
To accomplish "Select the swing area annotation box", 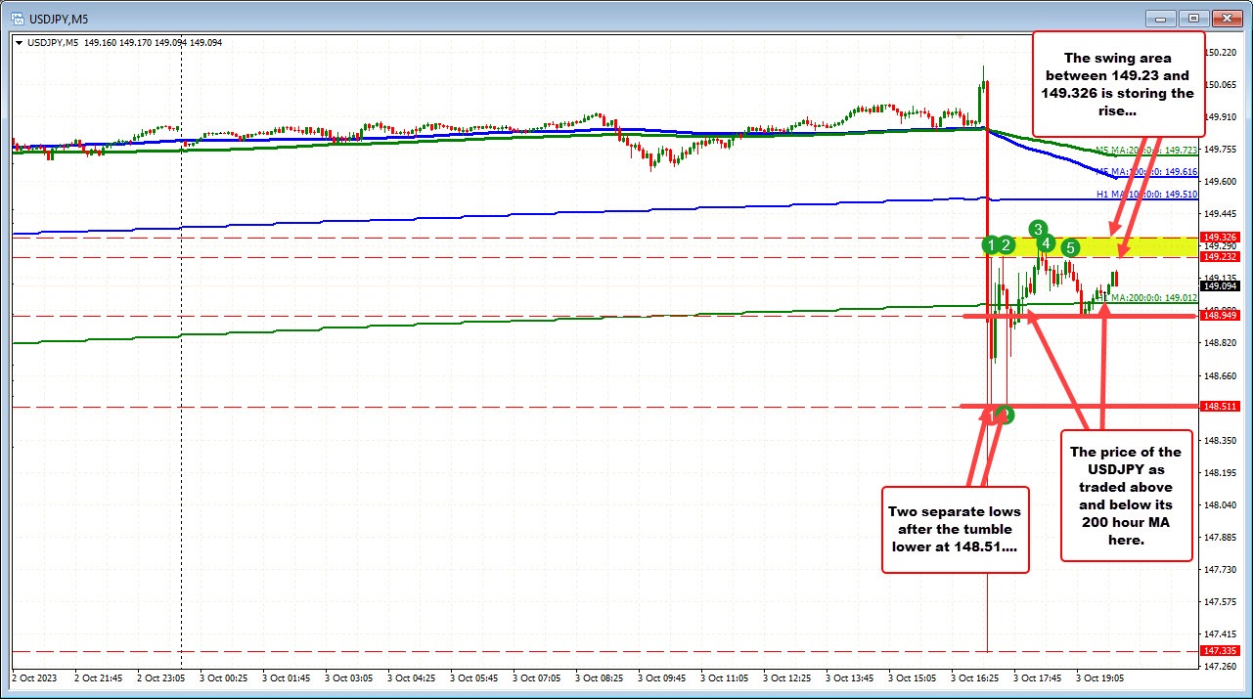I will (x=1117, y=84).
